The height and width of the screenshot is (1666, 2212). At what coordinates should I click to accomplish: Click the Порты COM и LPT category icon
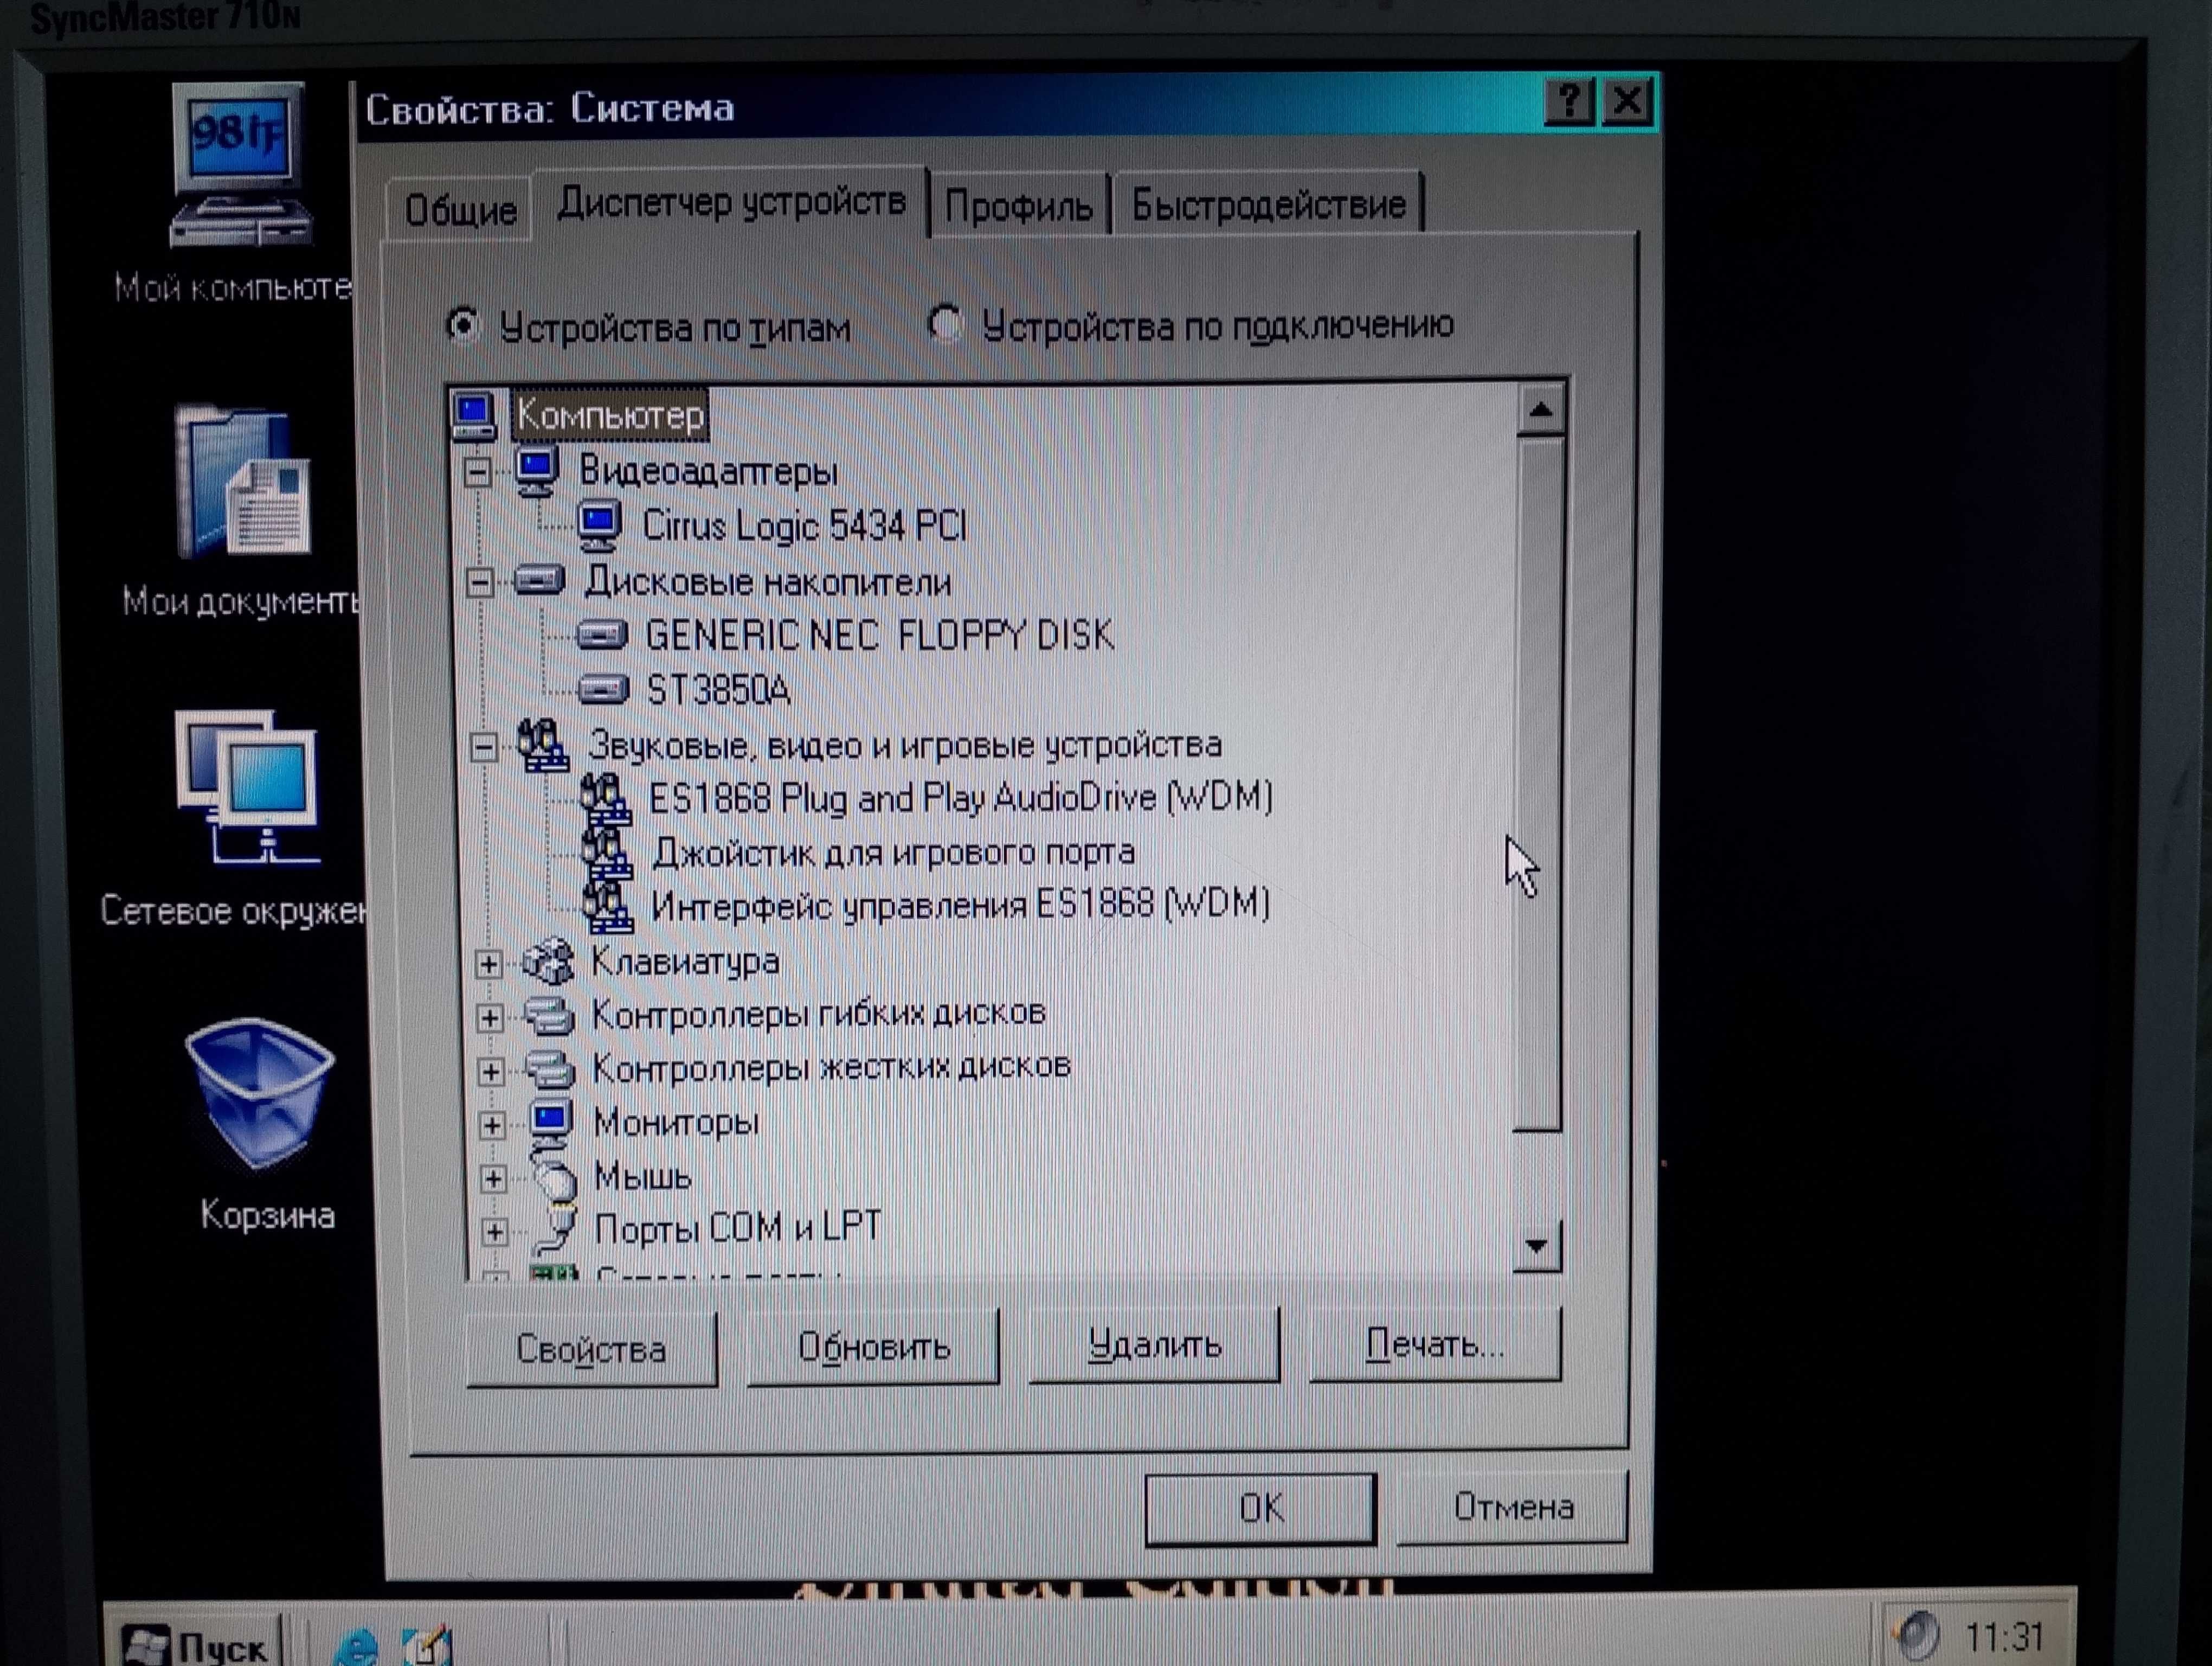(x=556, y=1230)
